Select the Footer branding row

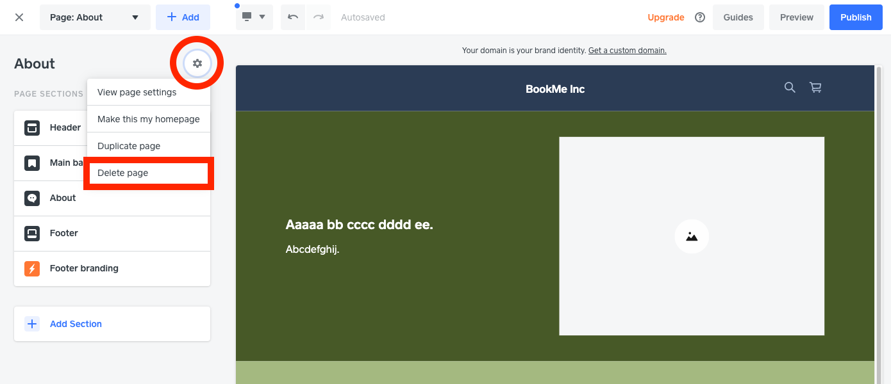click(112, 268)
